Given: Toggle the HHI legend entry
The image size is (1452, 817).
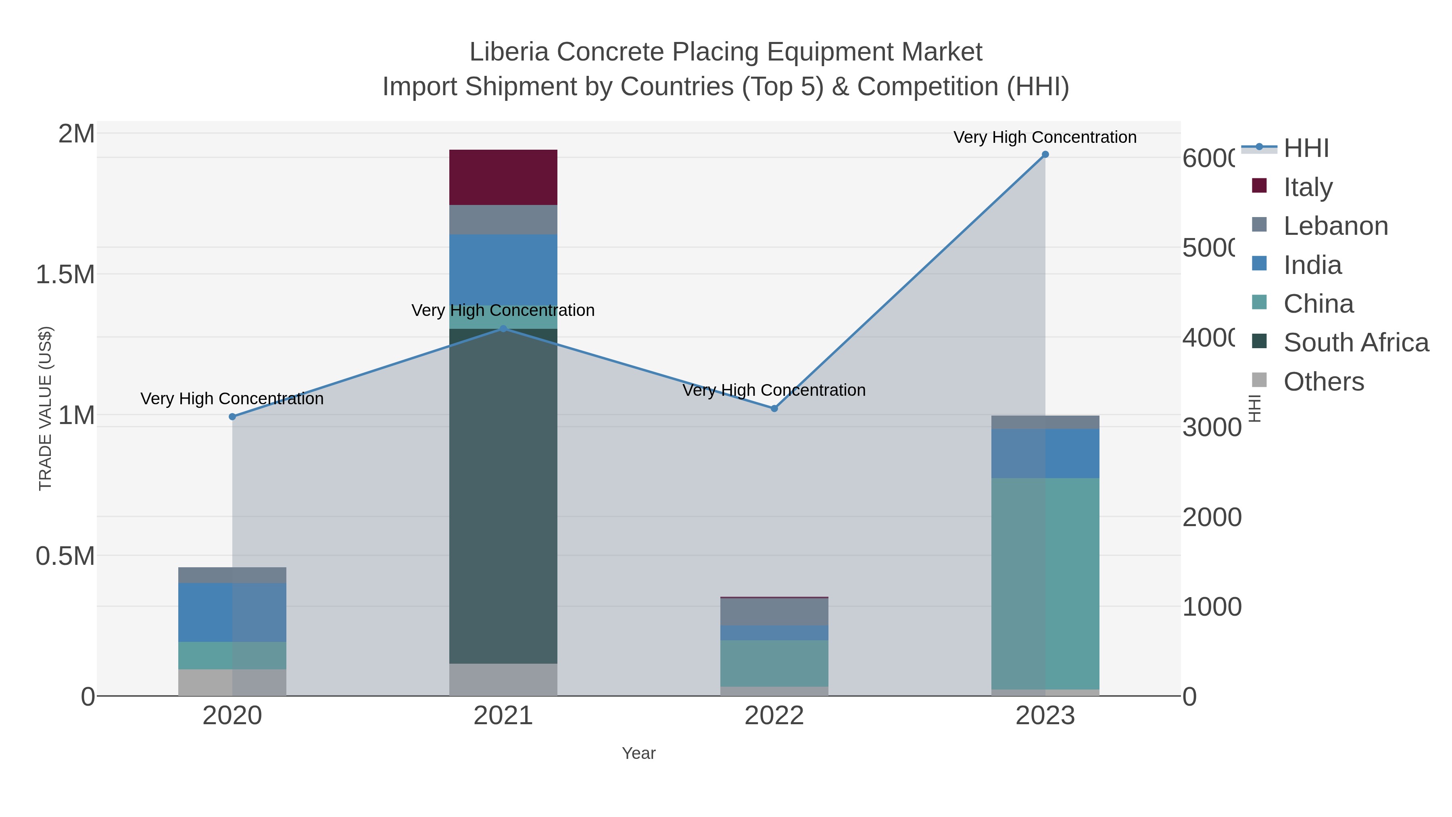Looking at the screenshot, I should [x=1285, y=148].
